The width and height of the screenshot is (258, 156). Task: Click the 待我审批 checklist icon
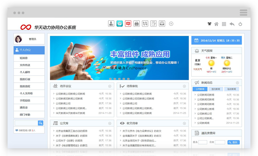(x=122, y=86)
